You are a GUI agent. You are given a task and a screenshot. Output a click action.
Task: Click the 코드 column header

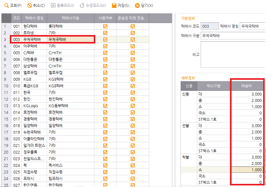[16, 18]
